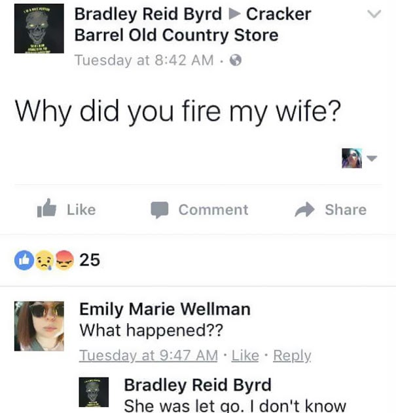Open post options chevron at top right
This screenshot has width=396, height=413.
point(374,14)
